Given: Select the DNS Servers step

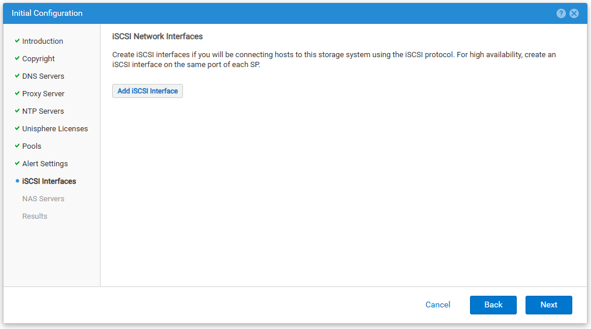Looking at the screenshot, I should click(43, 76).
